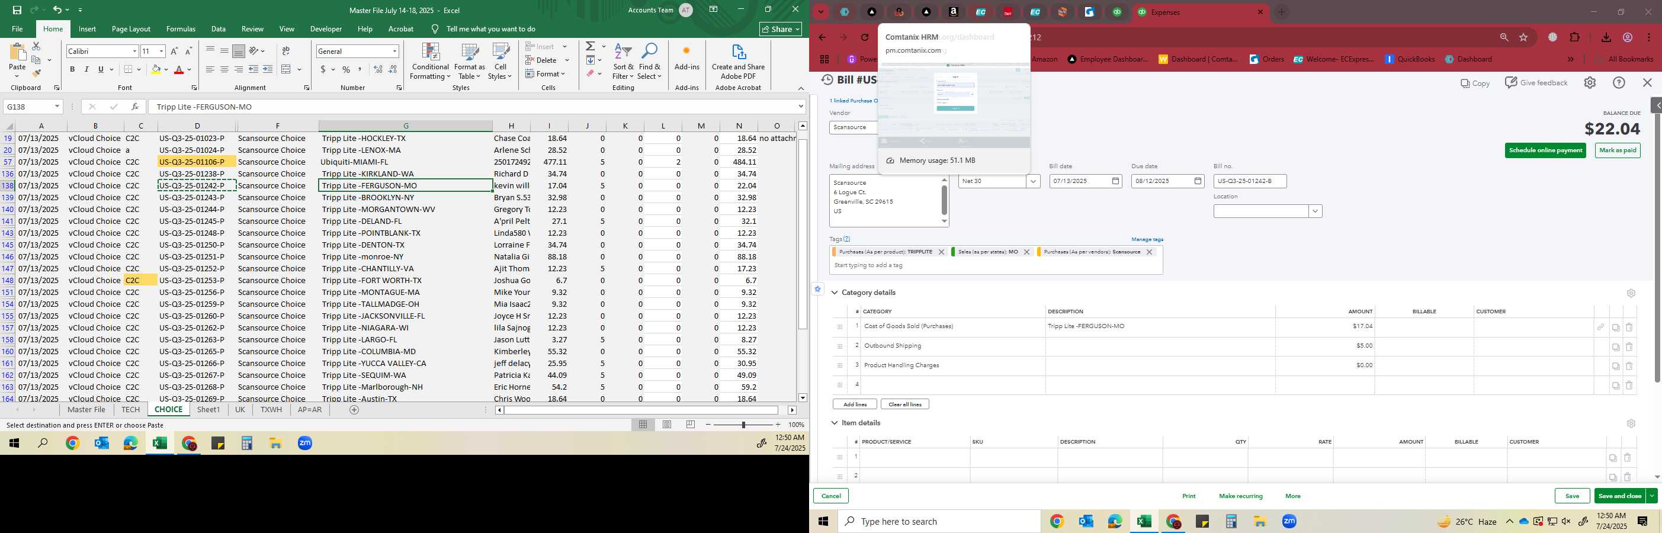1662x533 pixels.
Task: Click the Increase Indent icon in Excel
Action: 268,70
